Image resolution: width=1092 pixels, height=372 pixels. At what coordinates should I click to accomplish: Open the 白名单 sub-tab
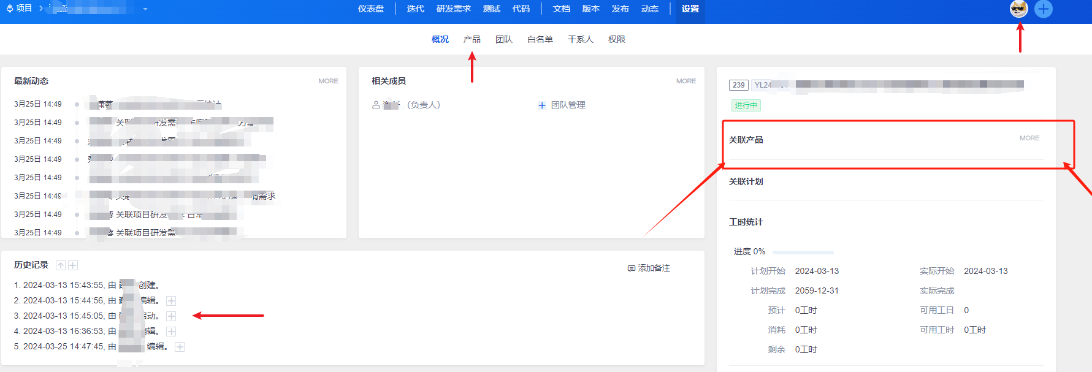(x=540, y=39)
